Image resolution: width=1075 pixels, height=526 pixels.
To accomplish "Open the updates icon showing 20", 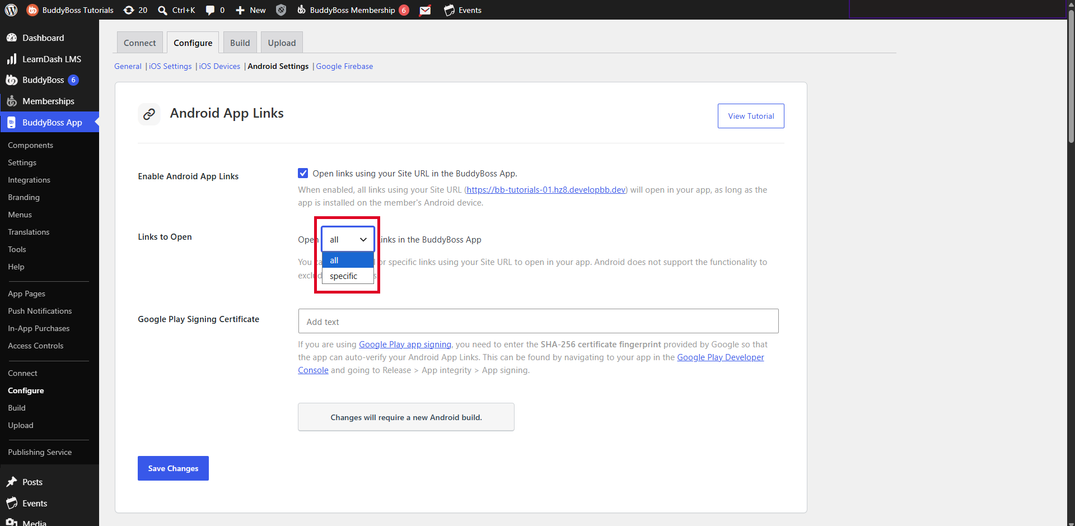I will [129, 10].
